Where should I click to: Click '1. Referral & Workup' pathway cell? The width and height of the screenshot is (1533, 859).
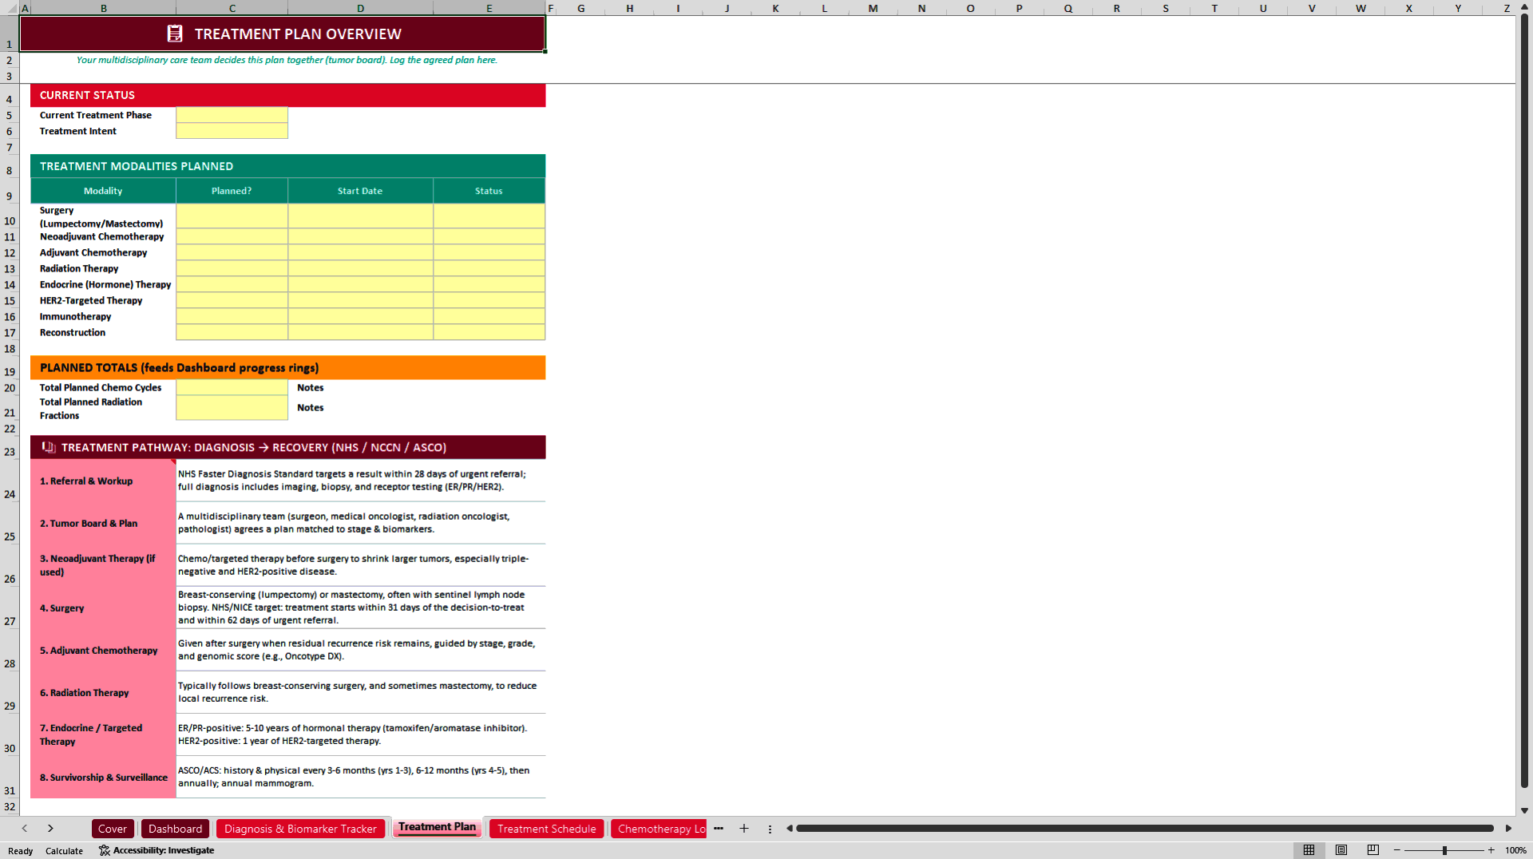[103, 481]
